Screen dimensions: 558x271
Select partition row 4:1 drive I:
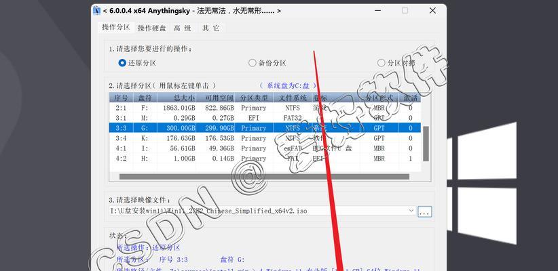265,148
